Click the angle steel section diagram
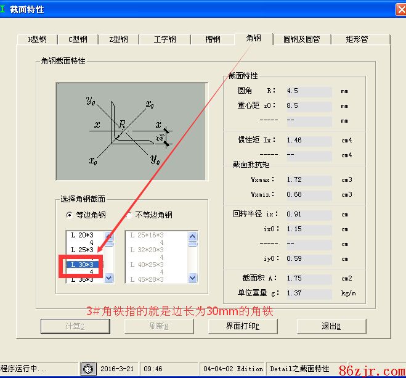The image size is (406, 378). tap(129, 131)
